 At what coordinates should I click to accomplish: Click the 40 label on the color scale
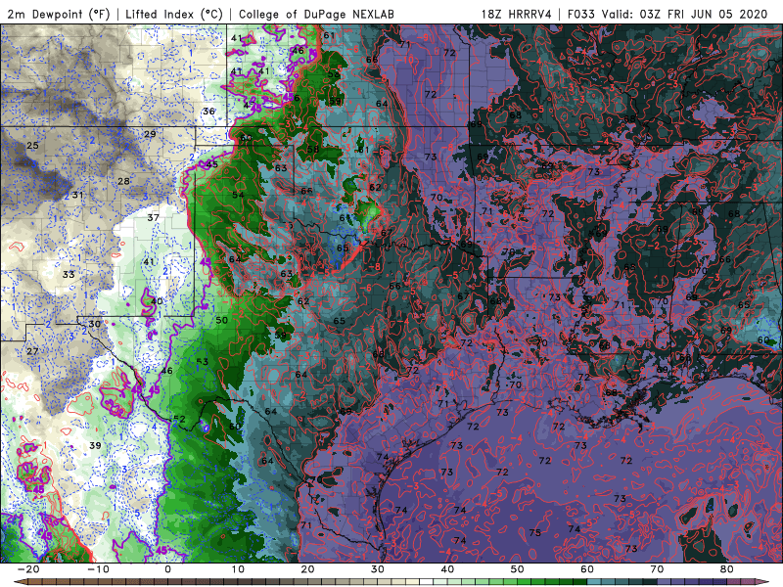click(x=447, y=569)
